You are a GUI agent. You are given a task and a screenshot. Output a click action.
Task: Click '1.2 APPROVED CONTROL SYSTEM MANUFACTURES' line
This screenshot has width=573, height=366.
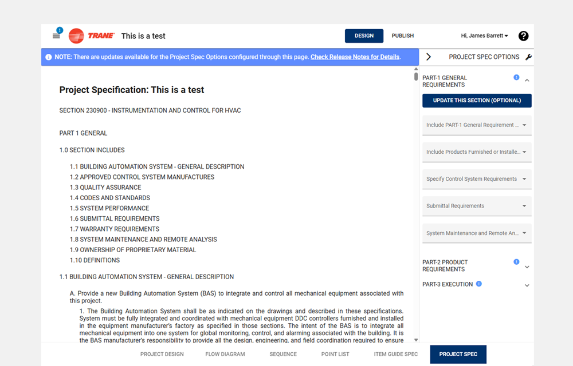pyautogui.click(x=142, y=177)
